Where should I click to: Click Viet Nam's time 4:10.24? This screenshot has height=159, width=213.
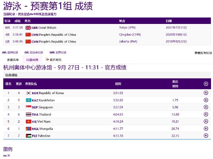tap(118, 122)
